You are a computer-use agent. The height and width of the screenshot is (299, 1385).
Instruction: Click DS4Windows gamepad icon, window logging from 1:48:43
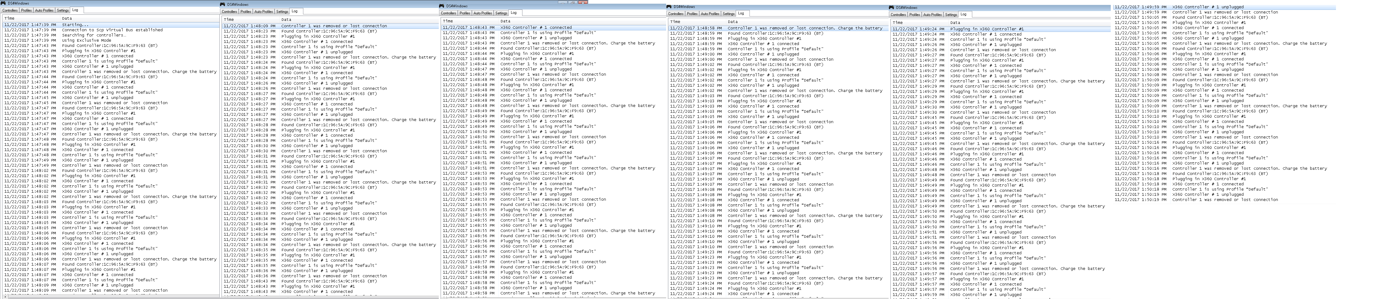[442, 6]
